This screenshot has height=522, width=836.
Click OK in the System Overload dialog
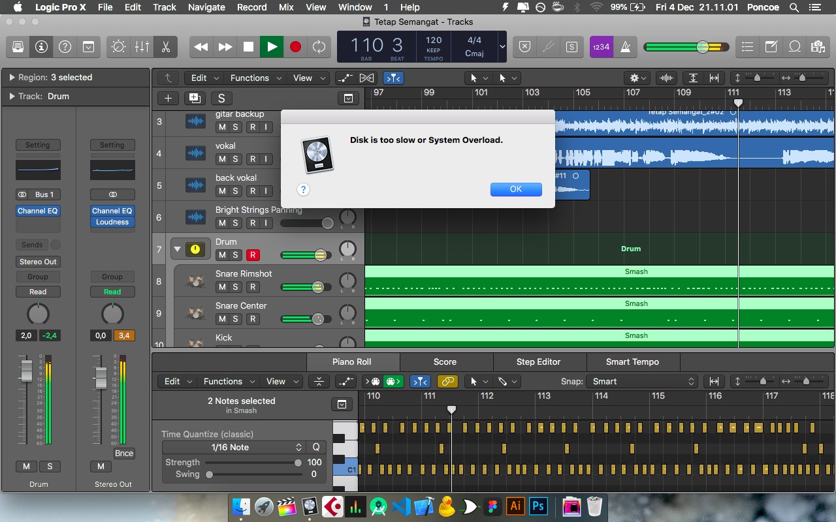pos(516,189)
